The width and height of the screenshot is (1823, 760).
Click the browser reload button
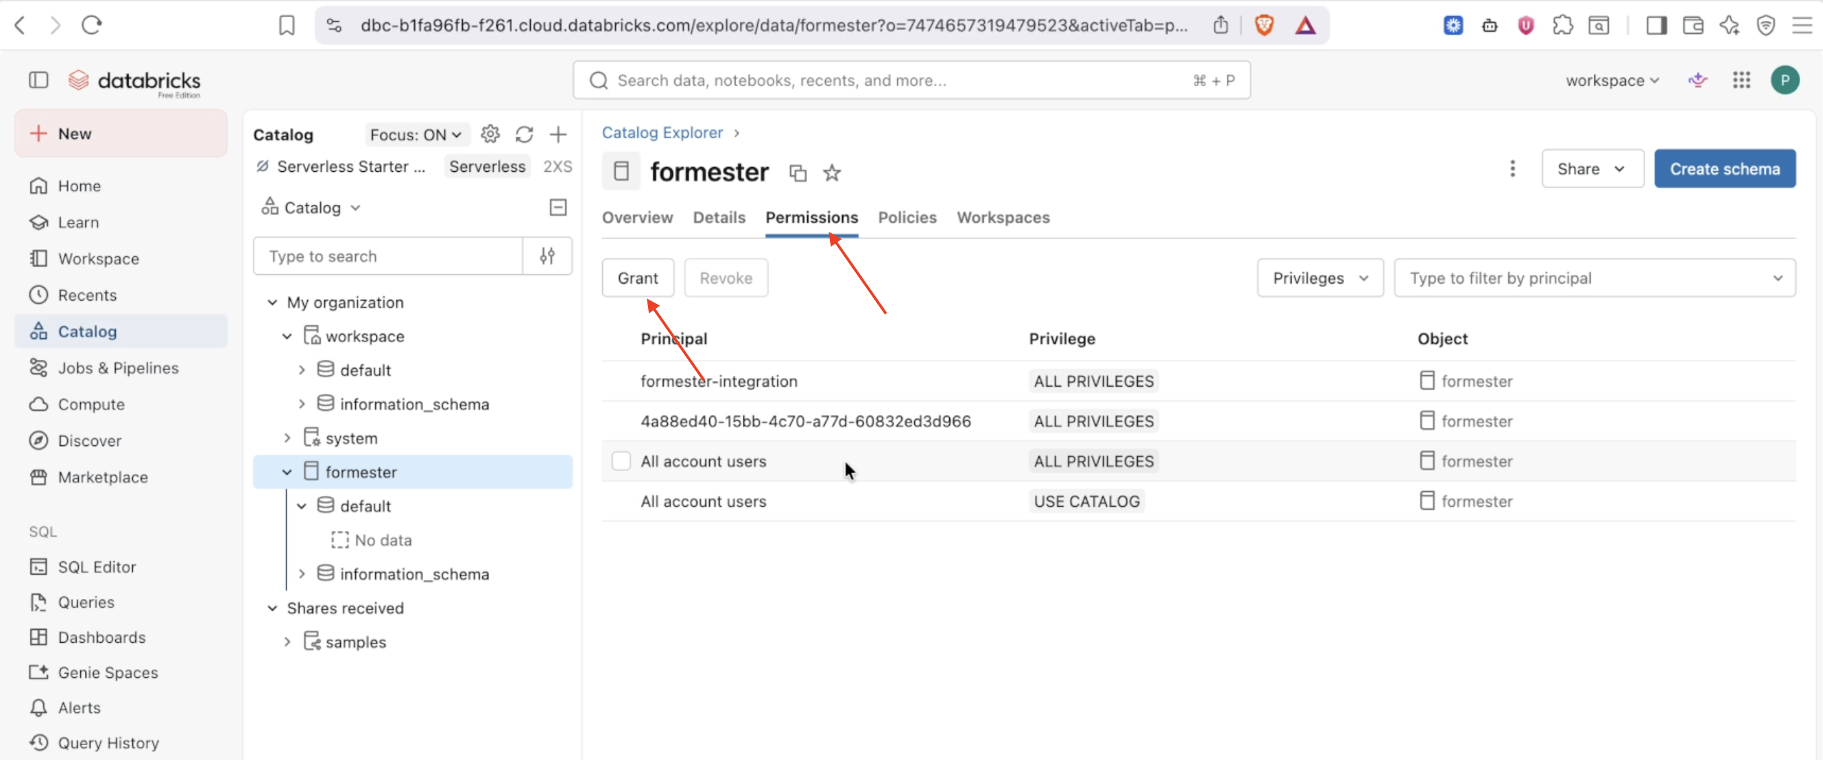92,26
